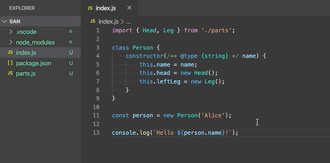The height and width of the screenshot is (163, 330).
Task: Click the constructor keyword on line 4
Action: tap(144, 56)
